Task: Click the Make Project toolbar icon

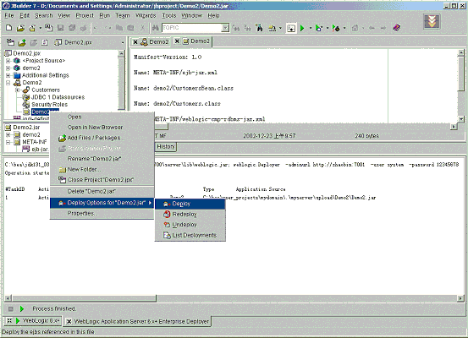Action: pos(272,28)
